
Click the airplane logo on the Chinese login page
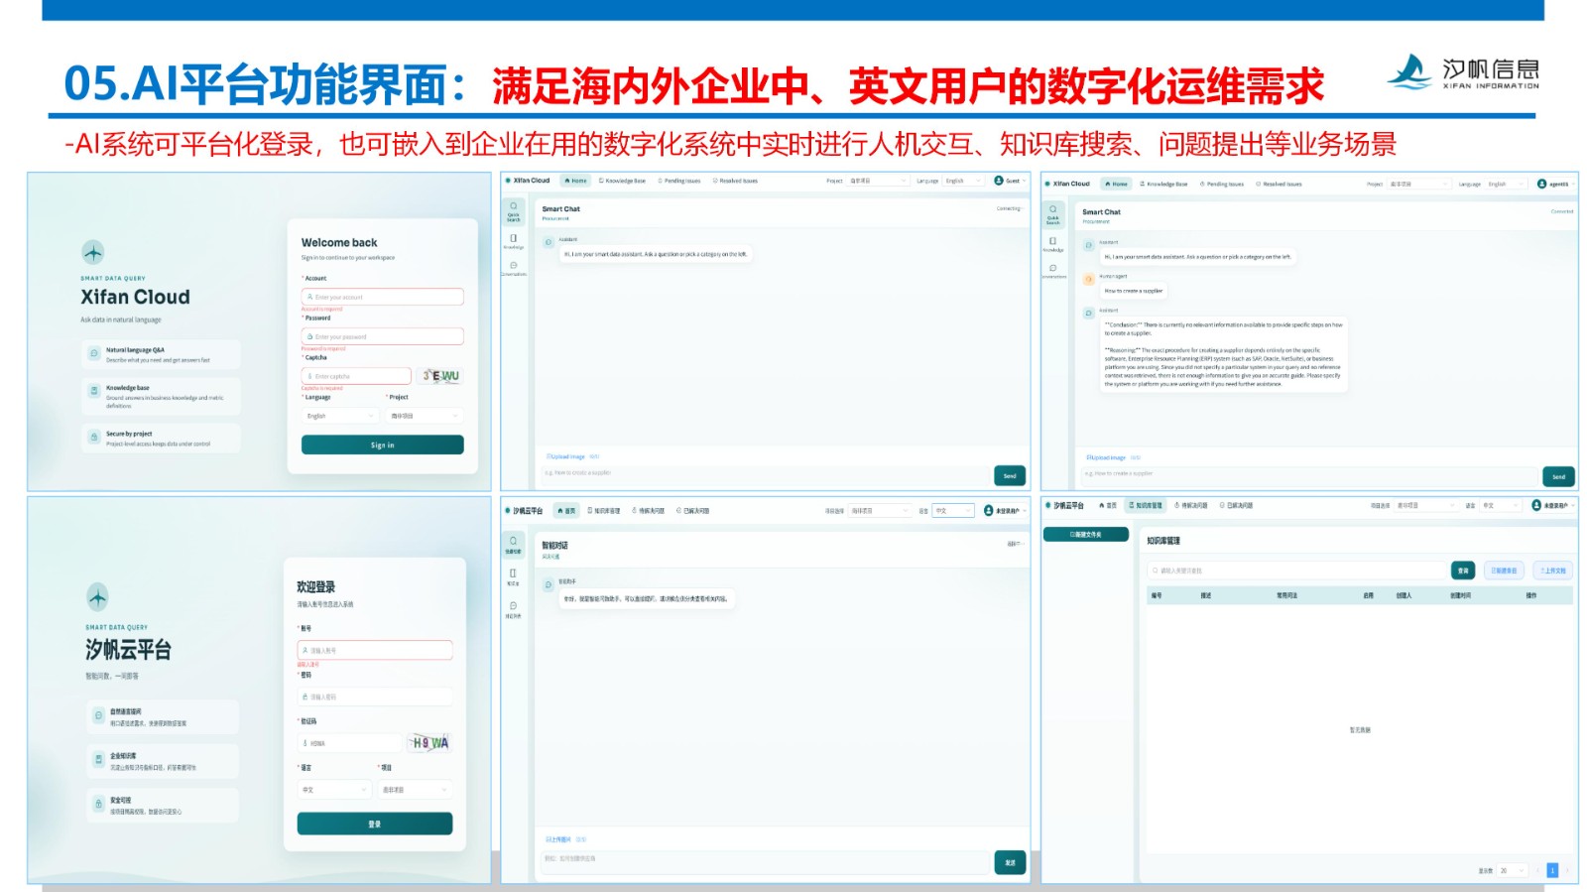click(97, 597)
